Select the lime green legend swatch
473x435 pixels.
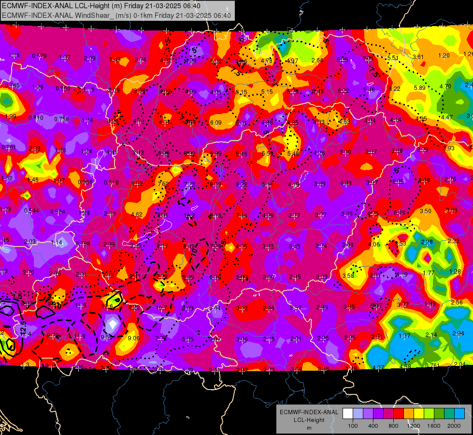(x=429, y=414)
